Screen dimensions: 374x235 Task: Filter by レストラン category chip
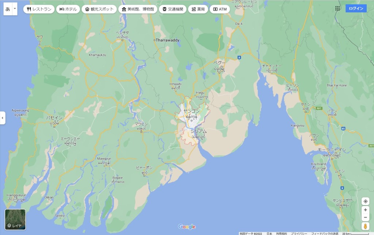[39, 9]
